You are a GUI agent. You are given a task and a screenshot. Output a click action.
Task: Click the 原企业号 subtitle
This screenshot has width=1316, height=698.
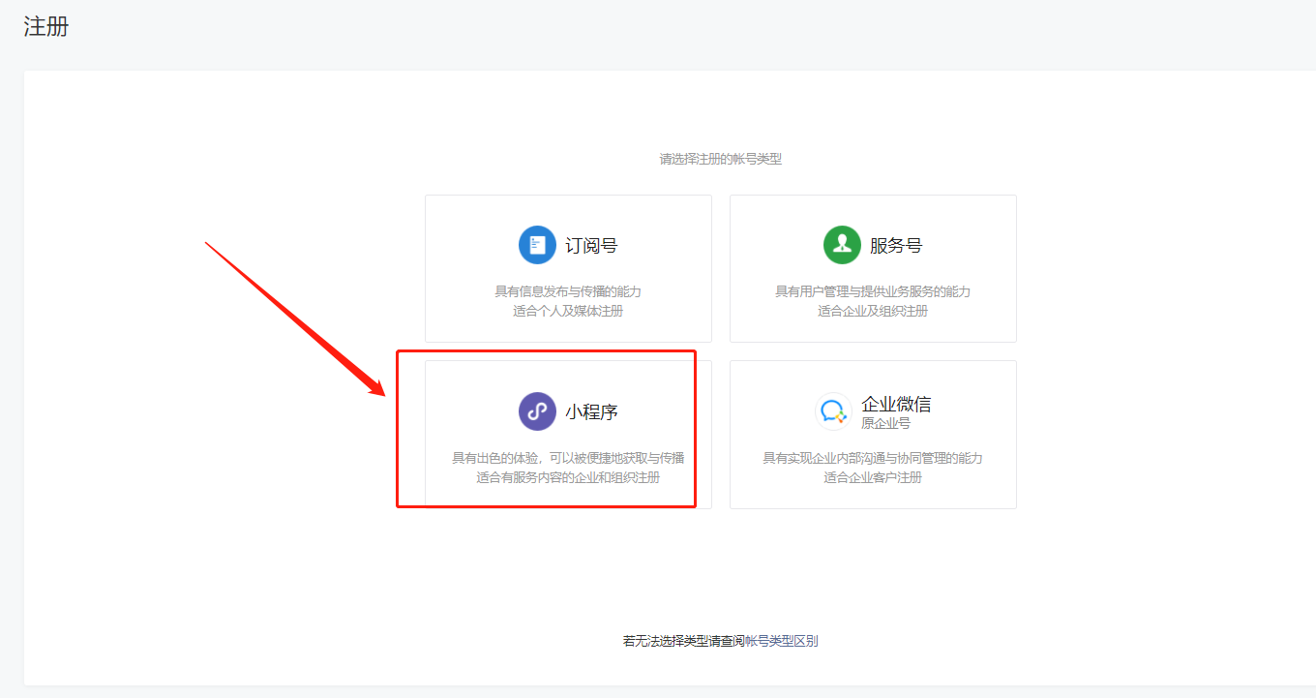click(885, 423)
